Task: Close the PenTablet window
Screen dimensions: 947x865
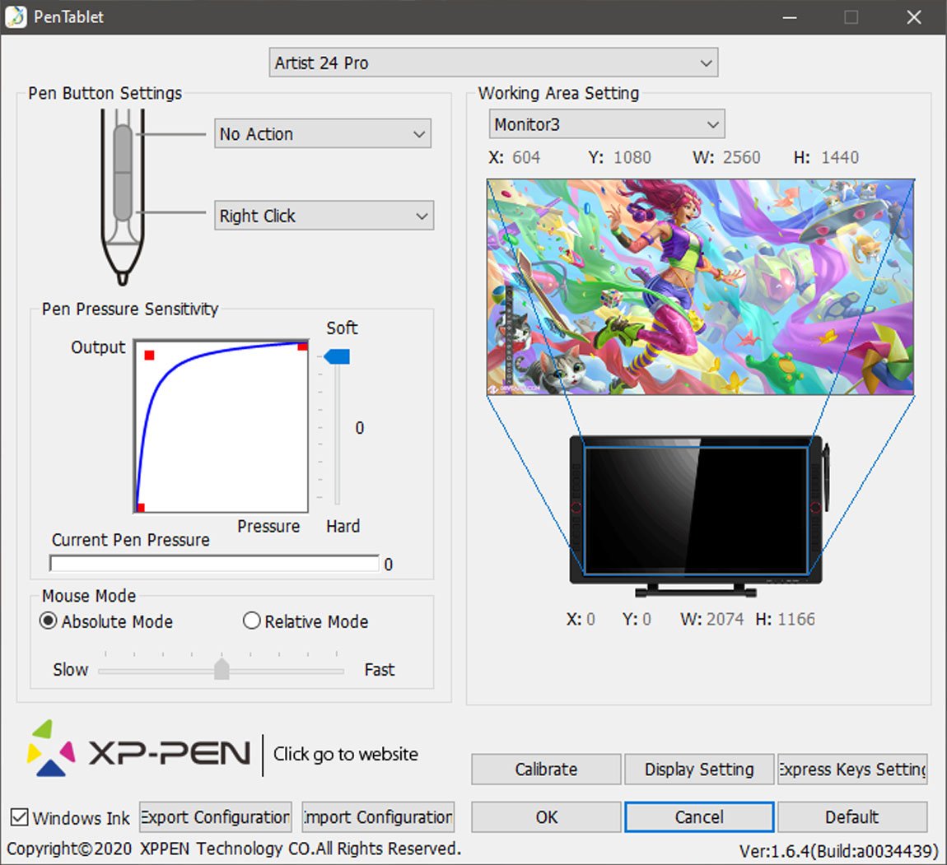Action: [914, 17]
